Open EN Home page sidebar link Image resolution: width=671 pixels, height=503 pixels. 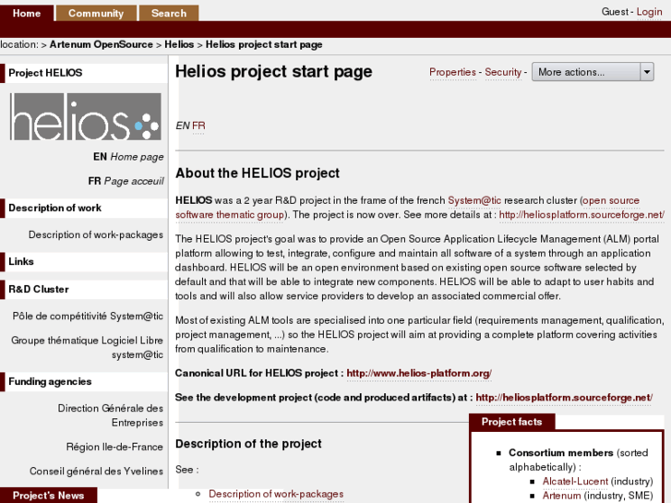(x=128, y=157)
